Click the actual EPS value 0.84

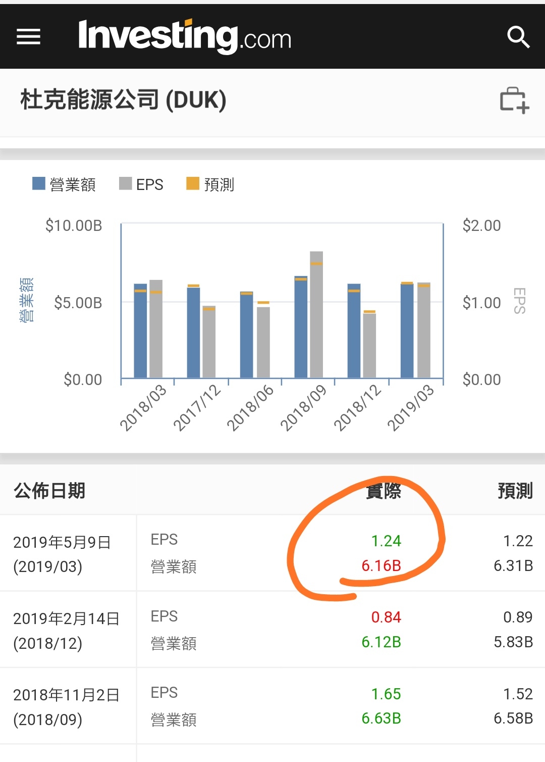(x=386, y=617)
